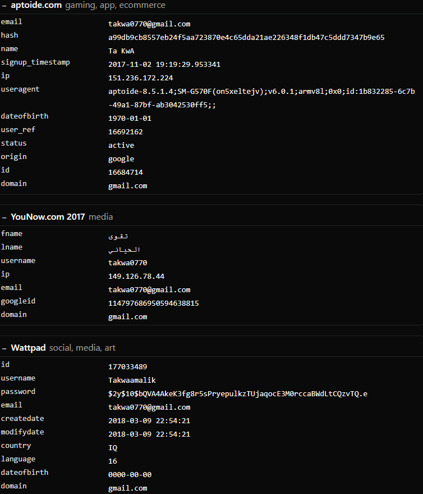Click the useragent field label
The width and height of the screenshot is (423, 494).
point(20,89)
